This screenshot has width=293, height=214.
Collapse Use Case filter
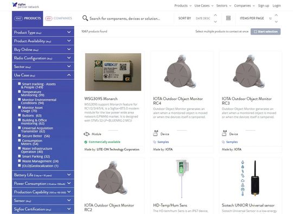point(43,75)
